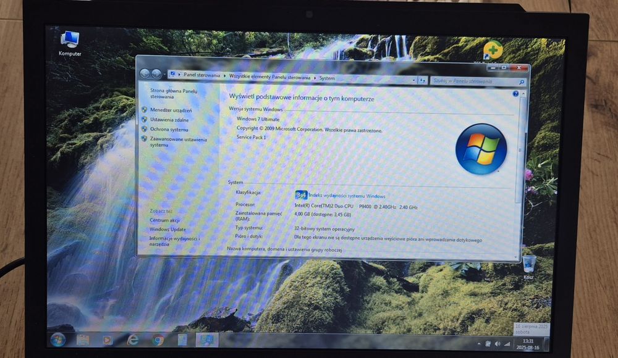Open Windows Media Player taskbar icon
The width and height of the screenshot is (618, 358).
pos(107,339)
